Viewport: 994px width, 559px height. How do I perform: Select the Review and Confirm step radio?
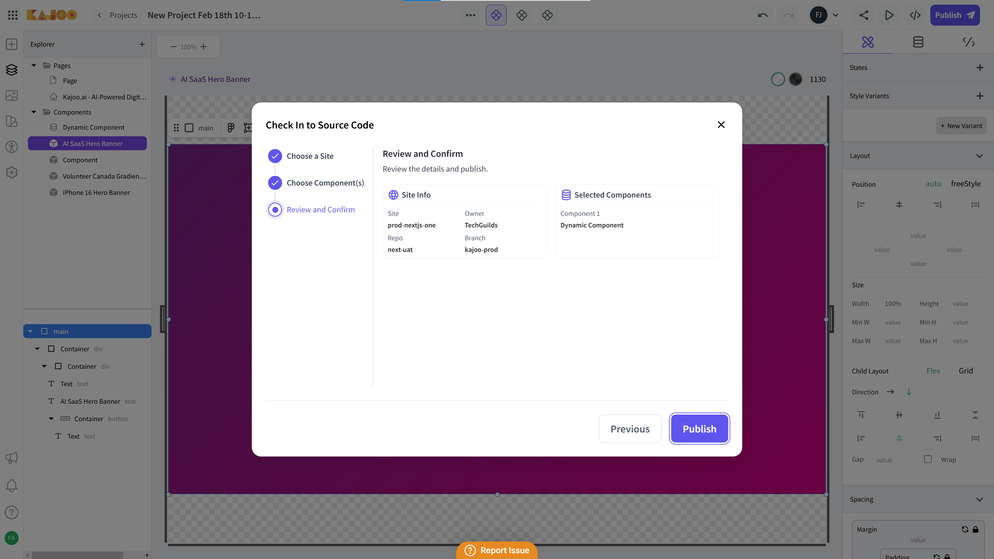pyautogui.click(x=275, y=210)
